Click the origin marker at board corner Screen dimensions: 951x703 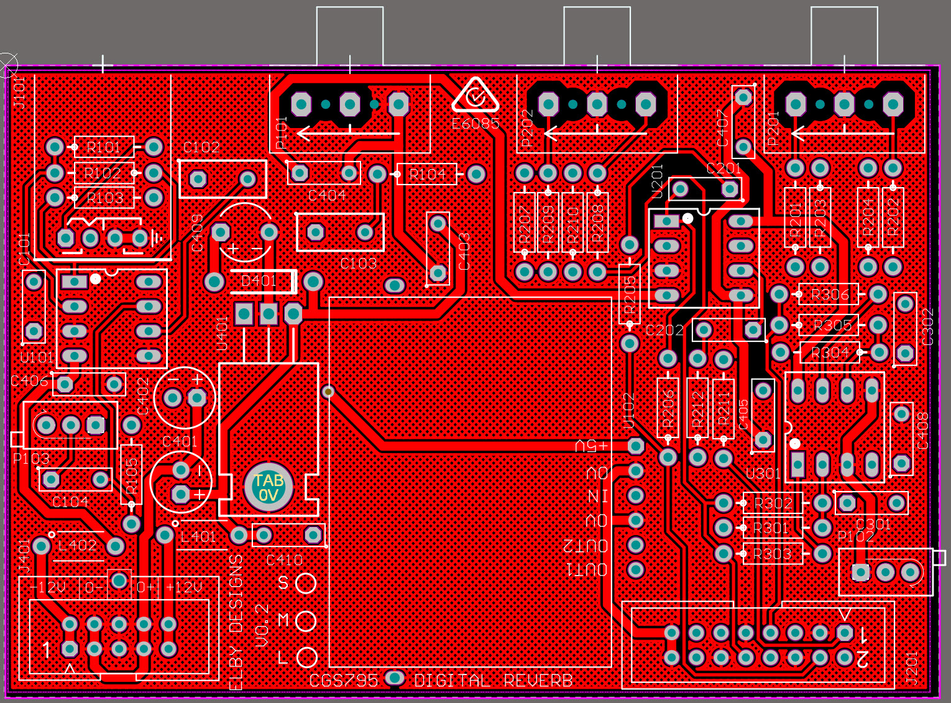click(x=7, y=65)
